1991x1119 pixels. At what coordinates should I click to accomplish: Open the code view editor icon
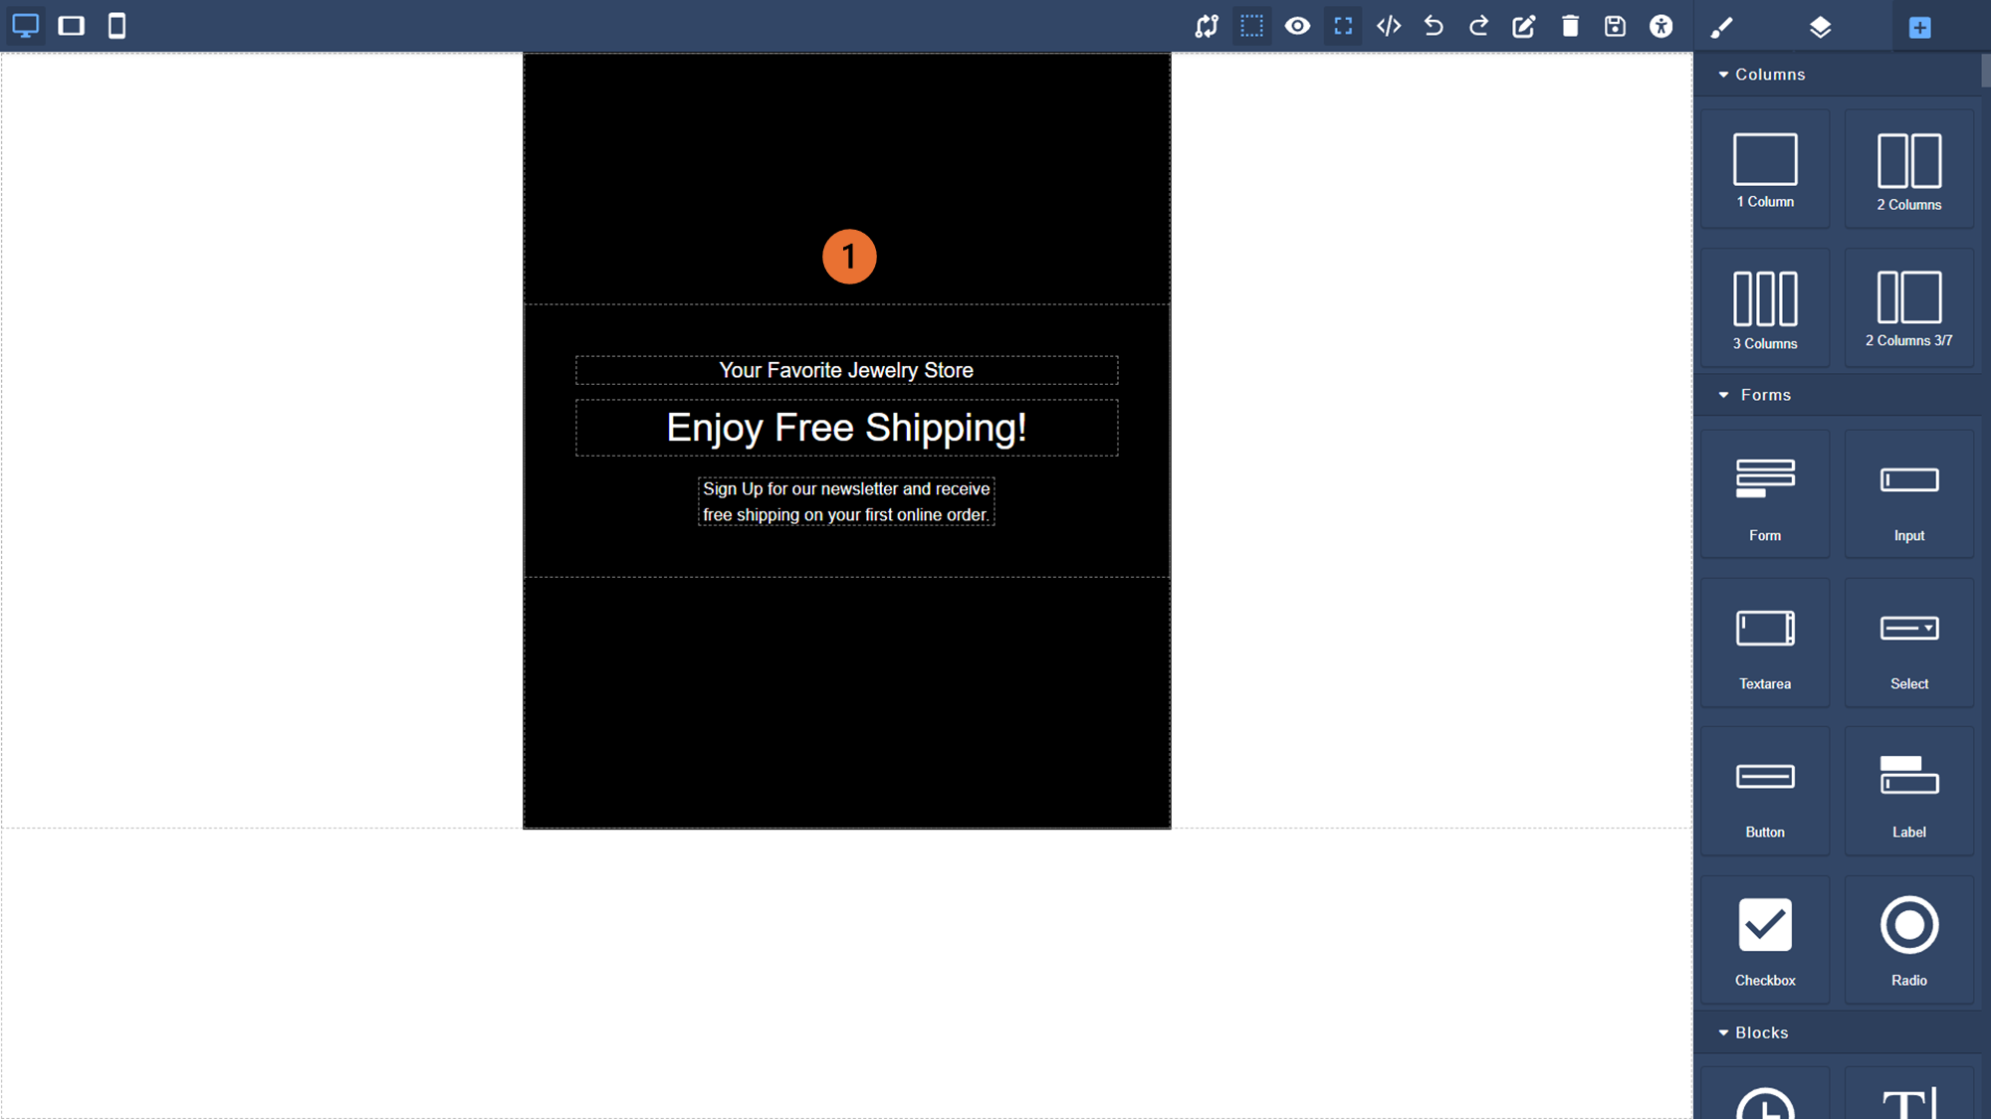[1389, 26]
